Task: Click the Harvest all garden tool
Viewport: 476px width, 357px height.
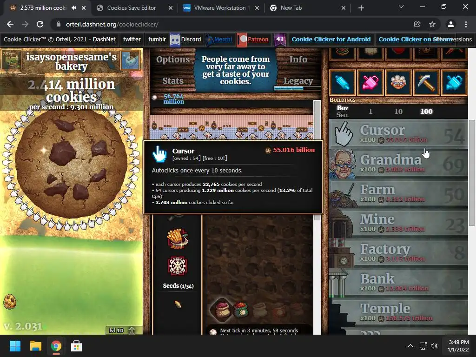Action: pyautogui.click(x=178, y=239)
